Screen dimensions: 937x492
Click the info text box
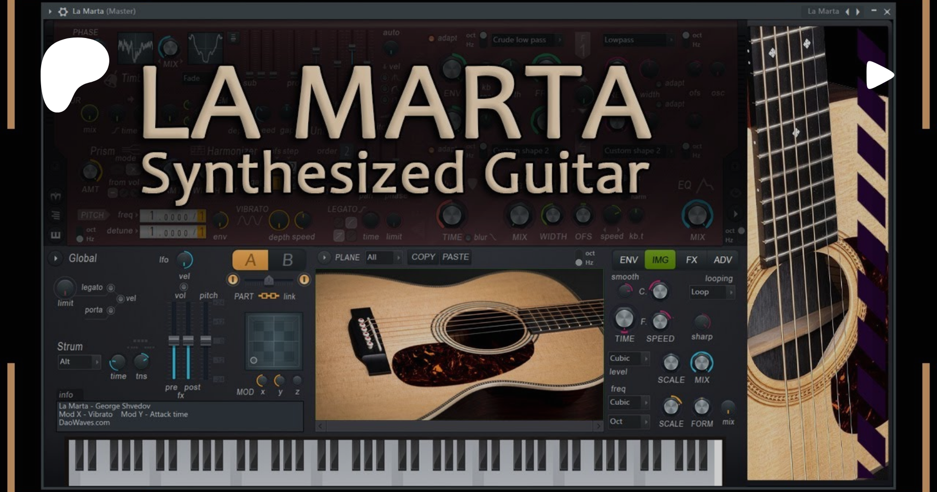180,415
